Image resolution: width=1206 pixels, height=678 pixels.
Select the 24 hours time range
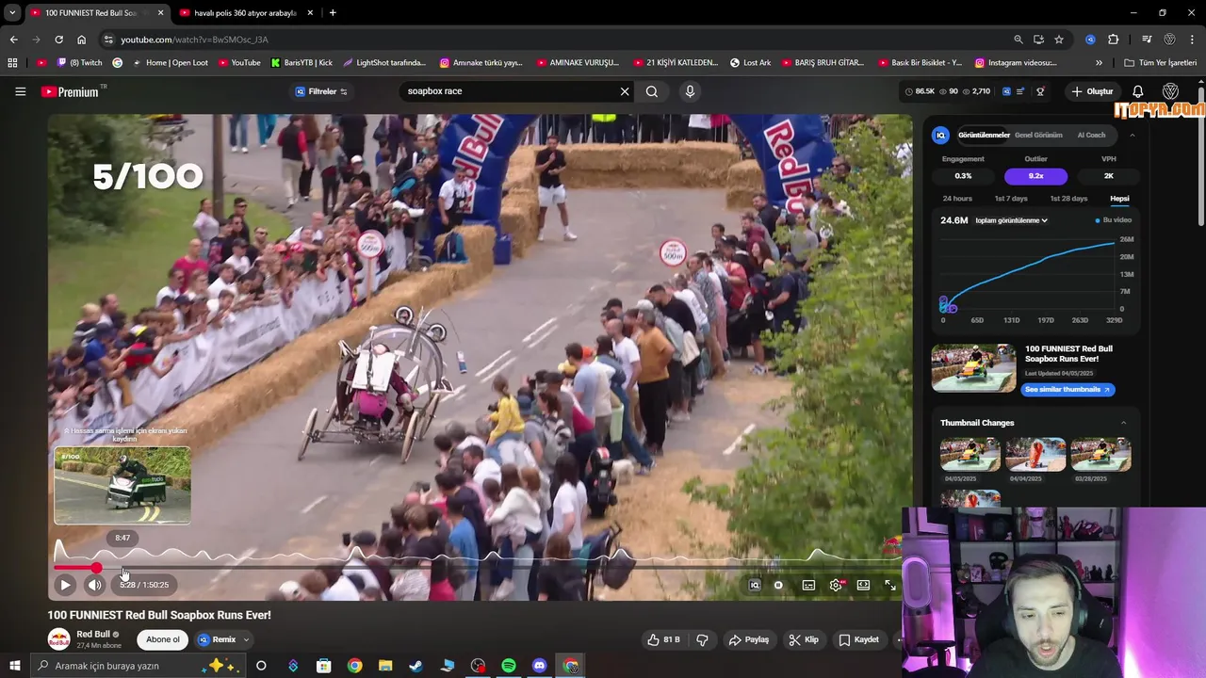(957, 199)
